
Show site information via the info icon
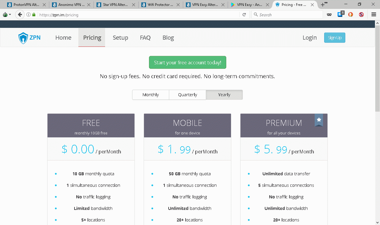click(28, 15)
